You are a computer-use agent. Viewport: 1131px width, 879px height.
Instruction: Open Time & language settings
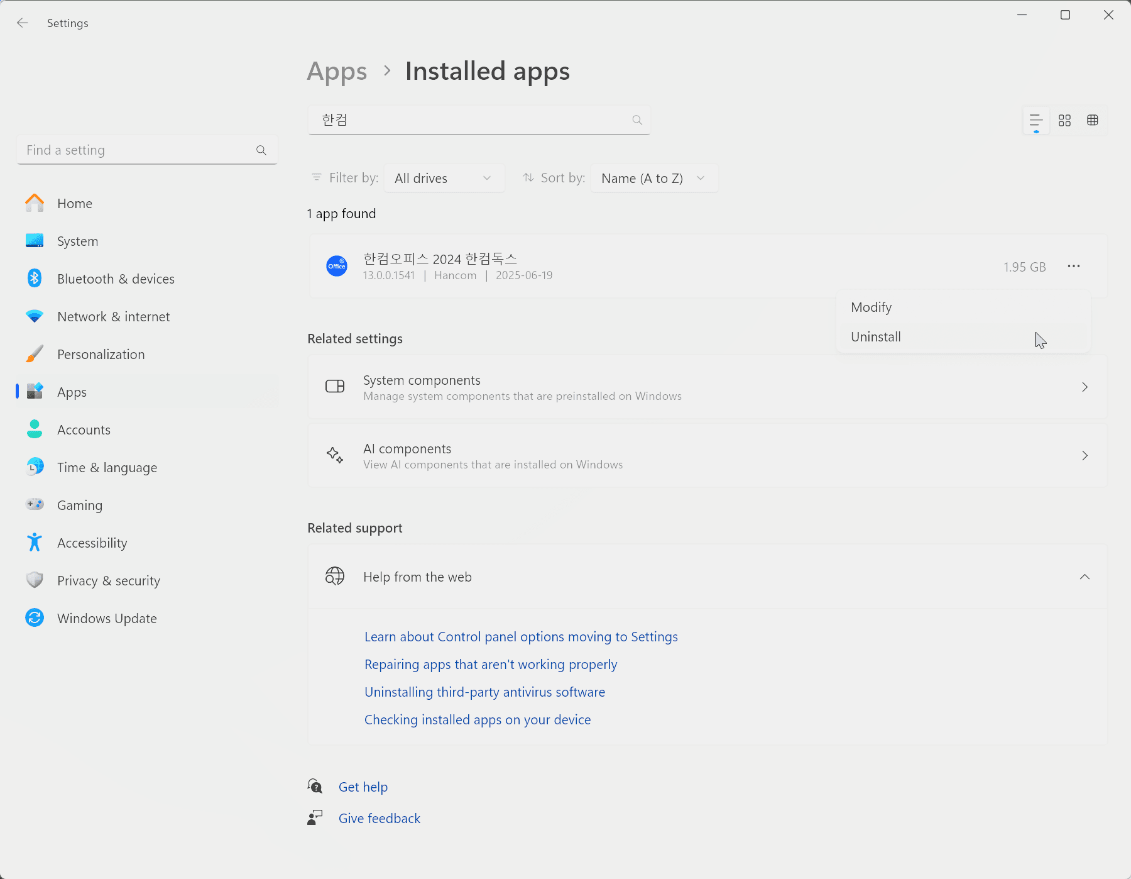(x=148, y=467)
